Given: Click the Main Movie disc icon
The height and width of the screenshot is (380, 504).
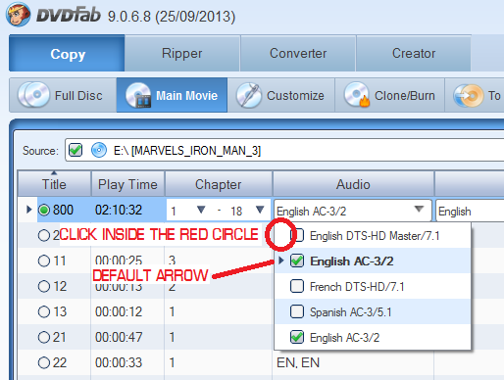Looking at the screenshot, I should click(138, 95).
